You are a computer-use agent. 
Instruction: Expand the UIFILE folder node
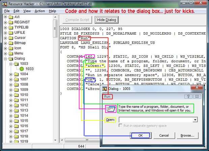tap(5, 33)
